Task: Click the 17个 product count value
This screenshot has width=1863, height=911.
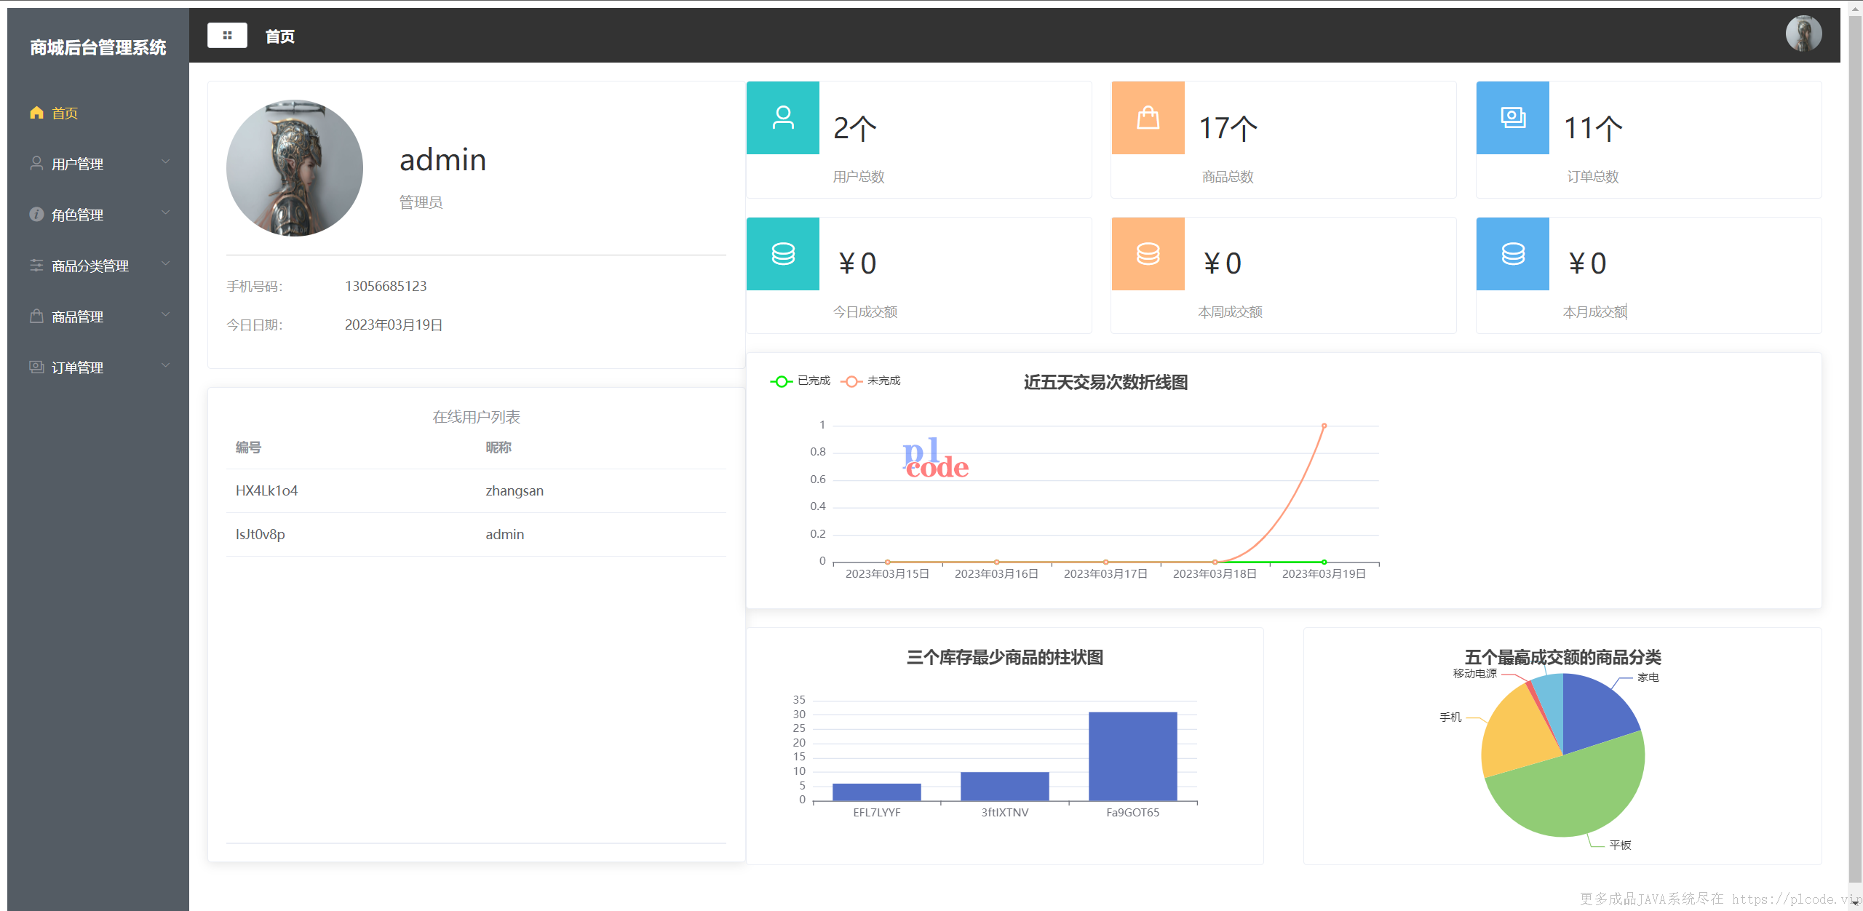Action: tap(1228, 128)
